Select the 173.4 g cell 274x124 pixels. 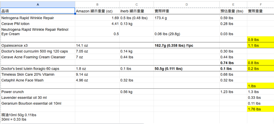click(187, 18)
